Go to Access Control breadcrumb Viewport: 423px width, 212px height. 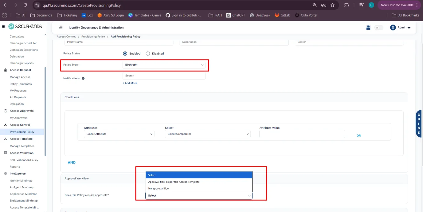(x=66, y=37)
